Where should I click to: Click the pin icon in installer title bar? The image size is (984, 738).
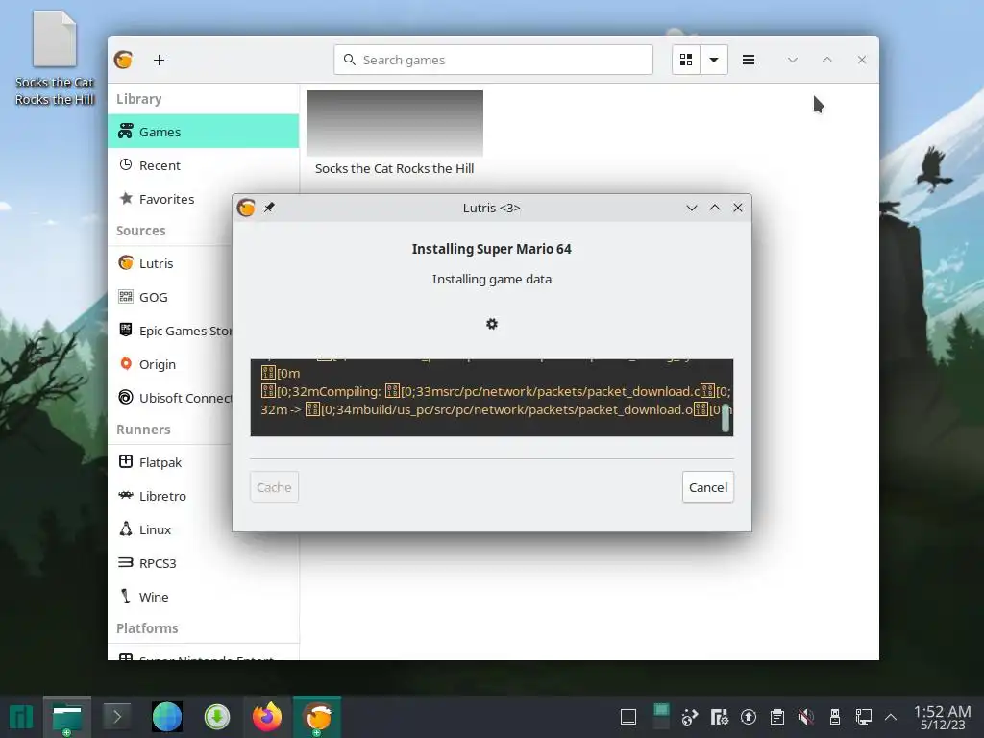tap(269, 208)
